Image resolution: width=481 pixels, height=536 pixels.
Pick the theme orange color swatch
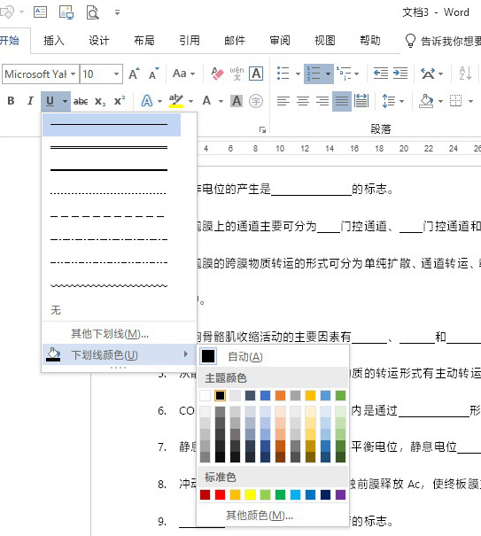point(280,395)
